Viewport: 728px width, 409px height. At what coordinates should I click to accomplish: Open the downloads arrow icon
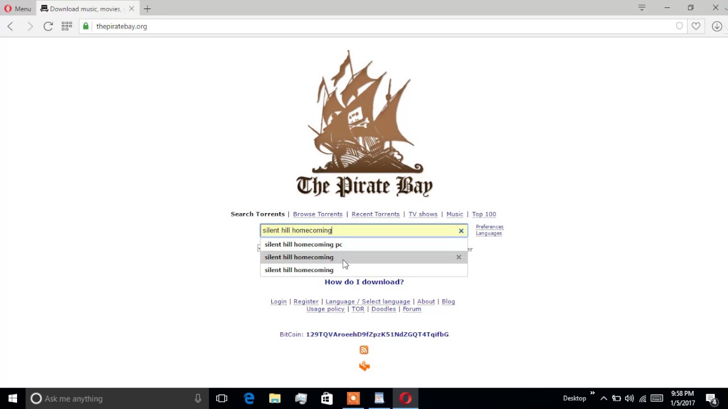717,26
